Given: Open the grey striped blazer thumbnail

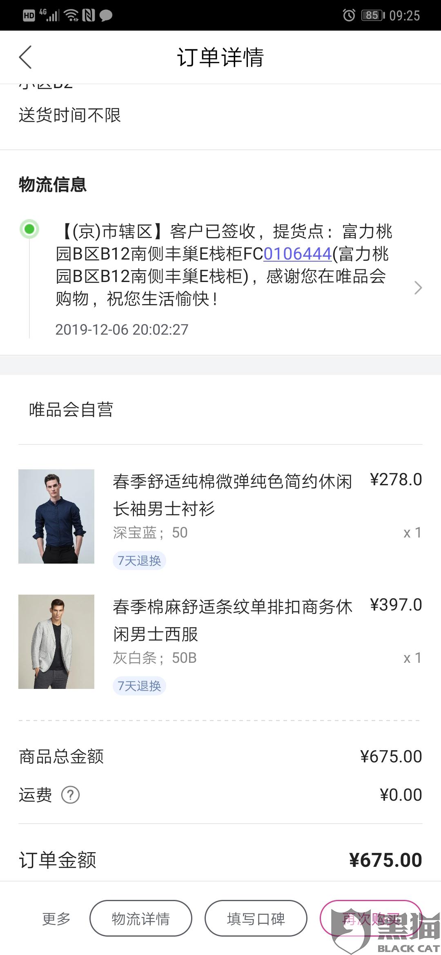Looking at the screenshot, I should pos(56,642).
